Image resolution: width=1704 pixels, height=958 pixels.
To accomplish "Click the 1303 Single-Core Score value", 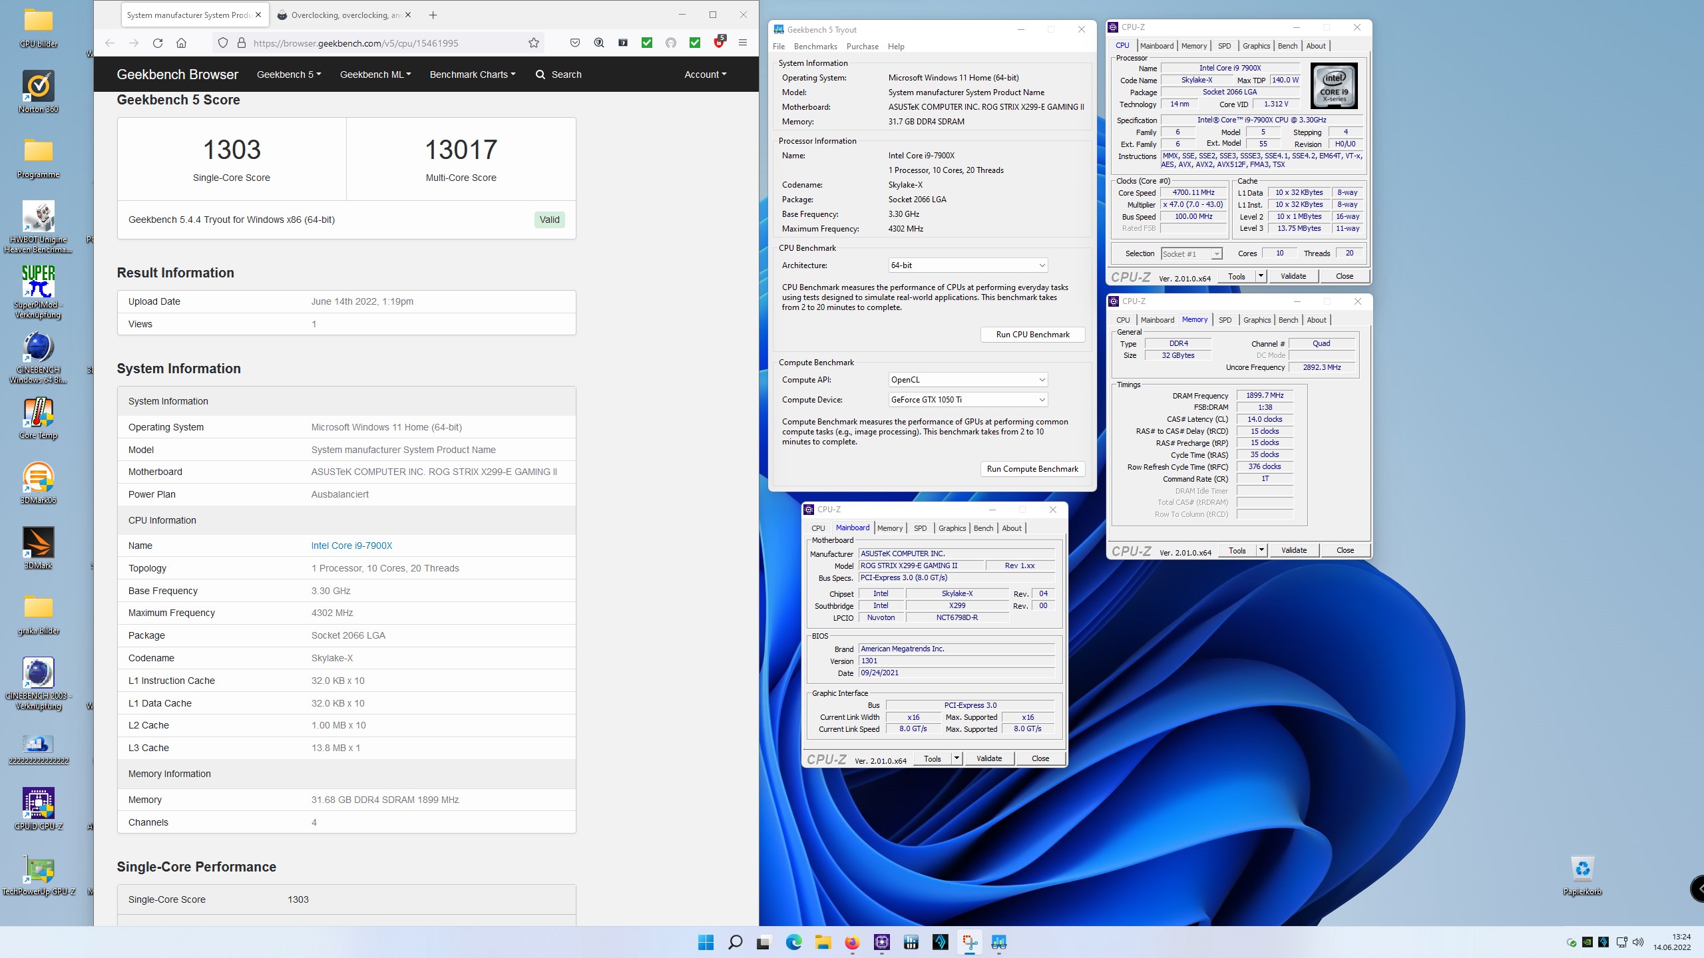I will [x=232, y=150].
